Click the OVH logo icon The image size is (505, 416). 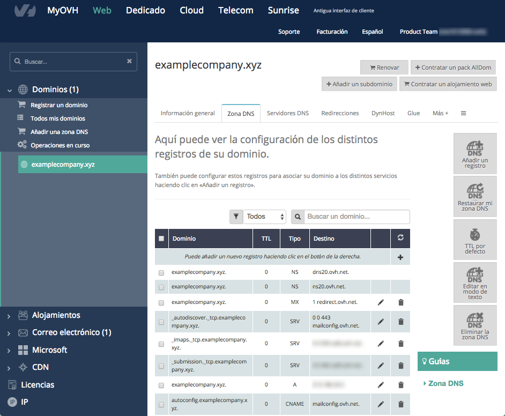[x=25, y=10]
